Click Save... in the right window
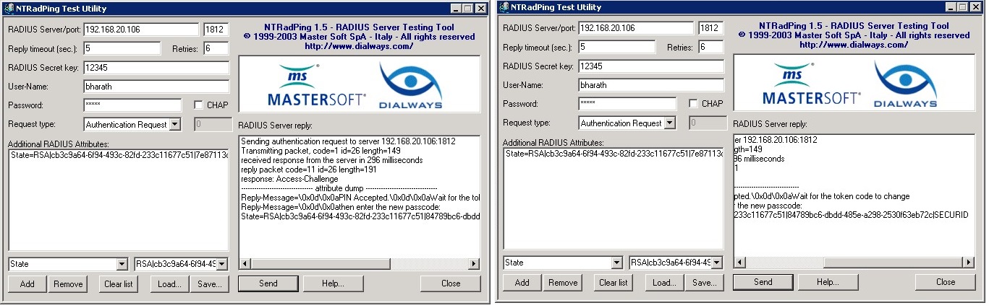989x308 pixels. (x=705, y=283)
